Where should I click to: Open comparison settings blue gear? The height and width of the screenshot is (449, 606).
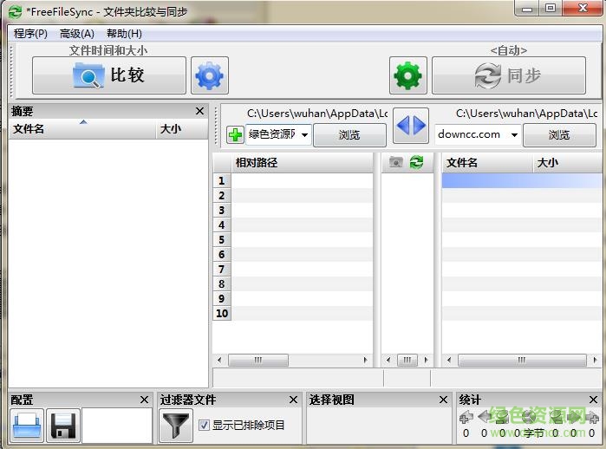click(210, 75)
